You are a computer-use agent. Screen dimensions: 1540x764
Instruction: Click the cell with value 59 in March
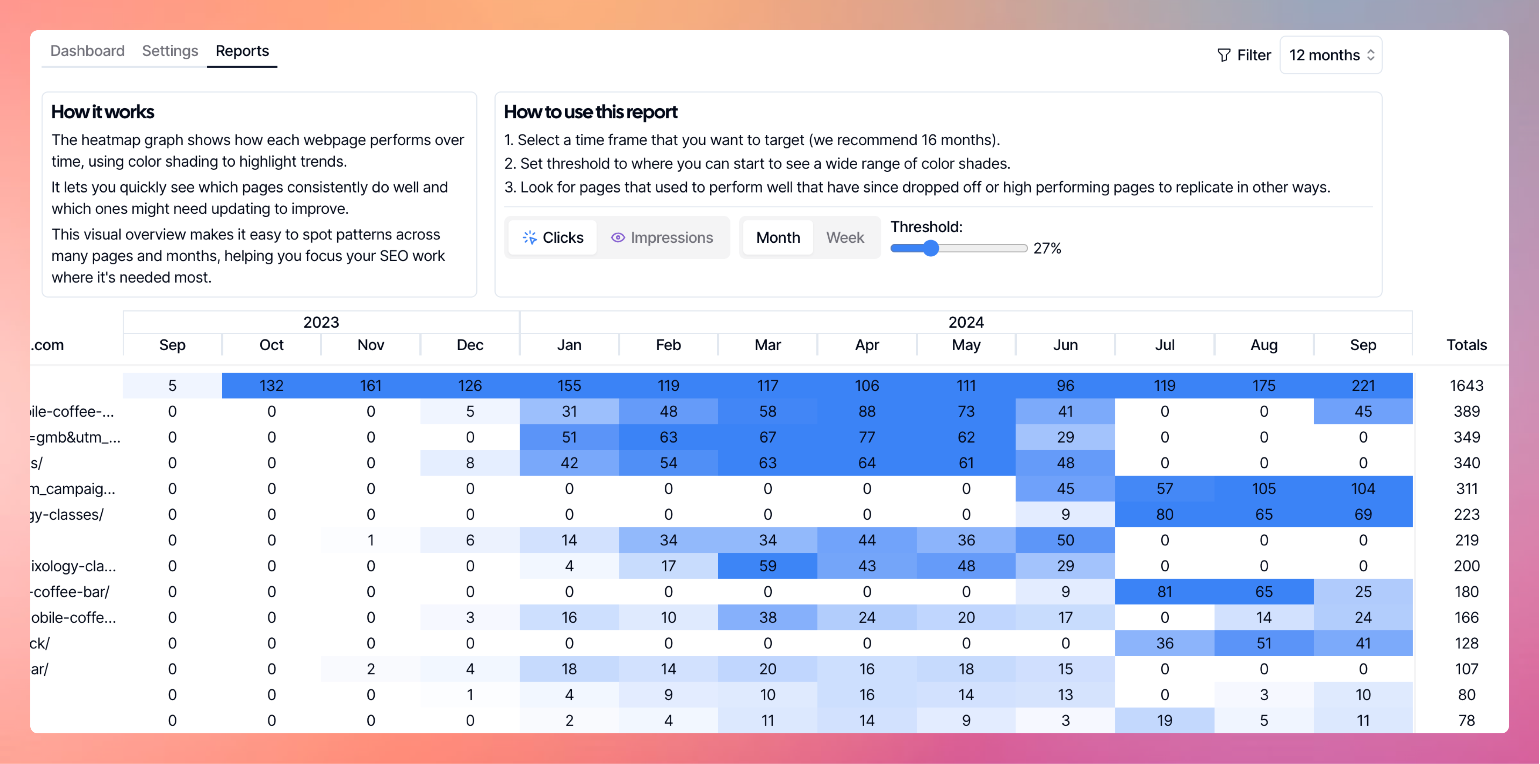click(768, 566)
